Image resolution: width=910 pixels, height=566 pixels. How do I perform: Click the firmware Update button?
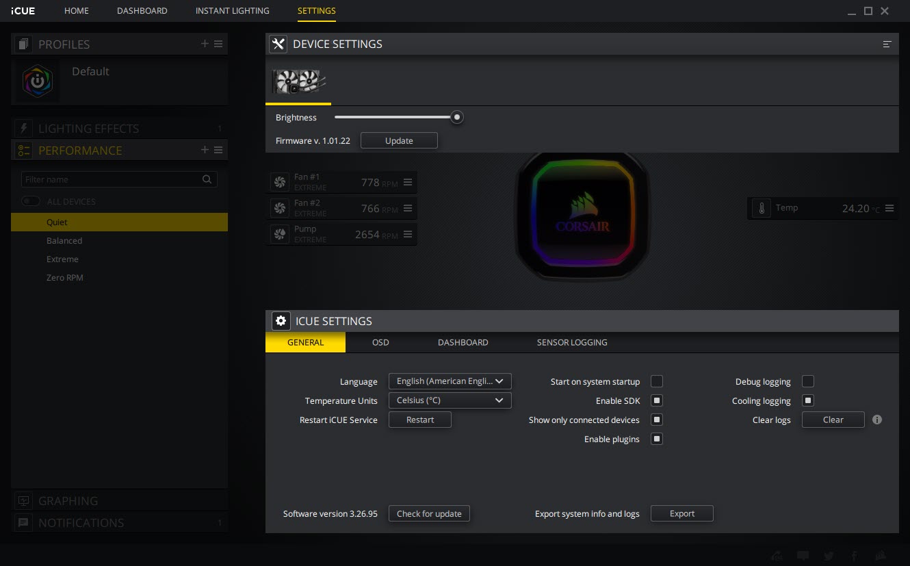[399, 140]
